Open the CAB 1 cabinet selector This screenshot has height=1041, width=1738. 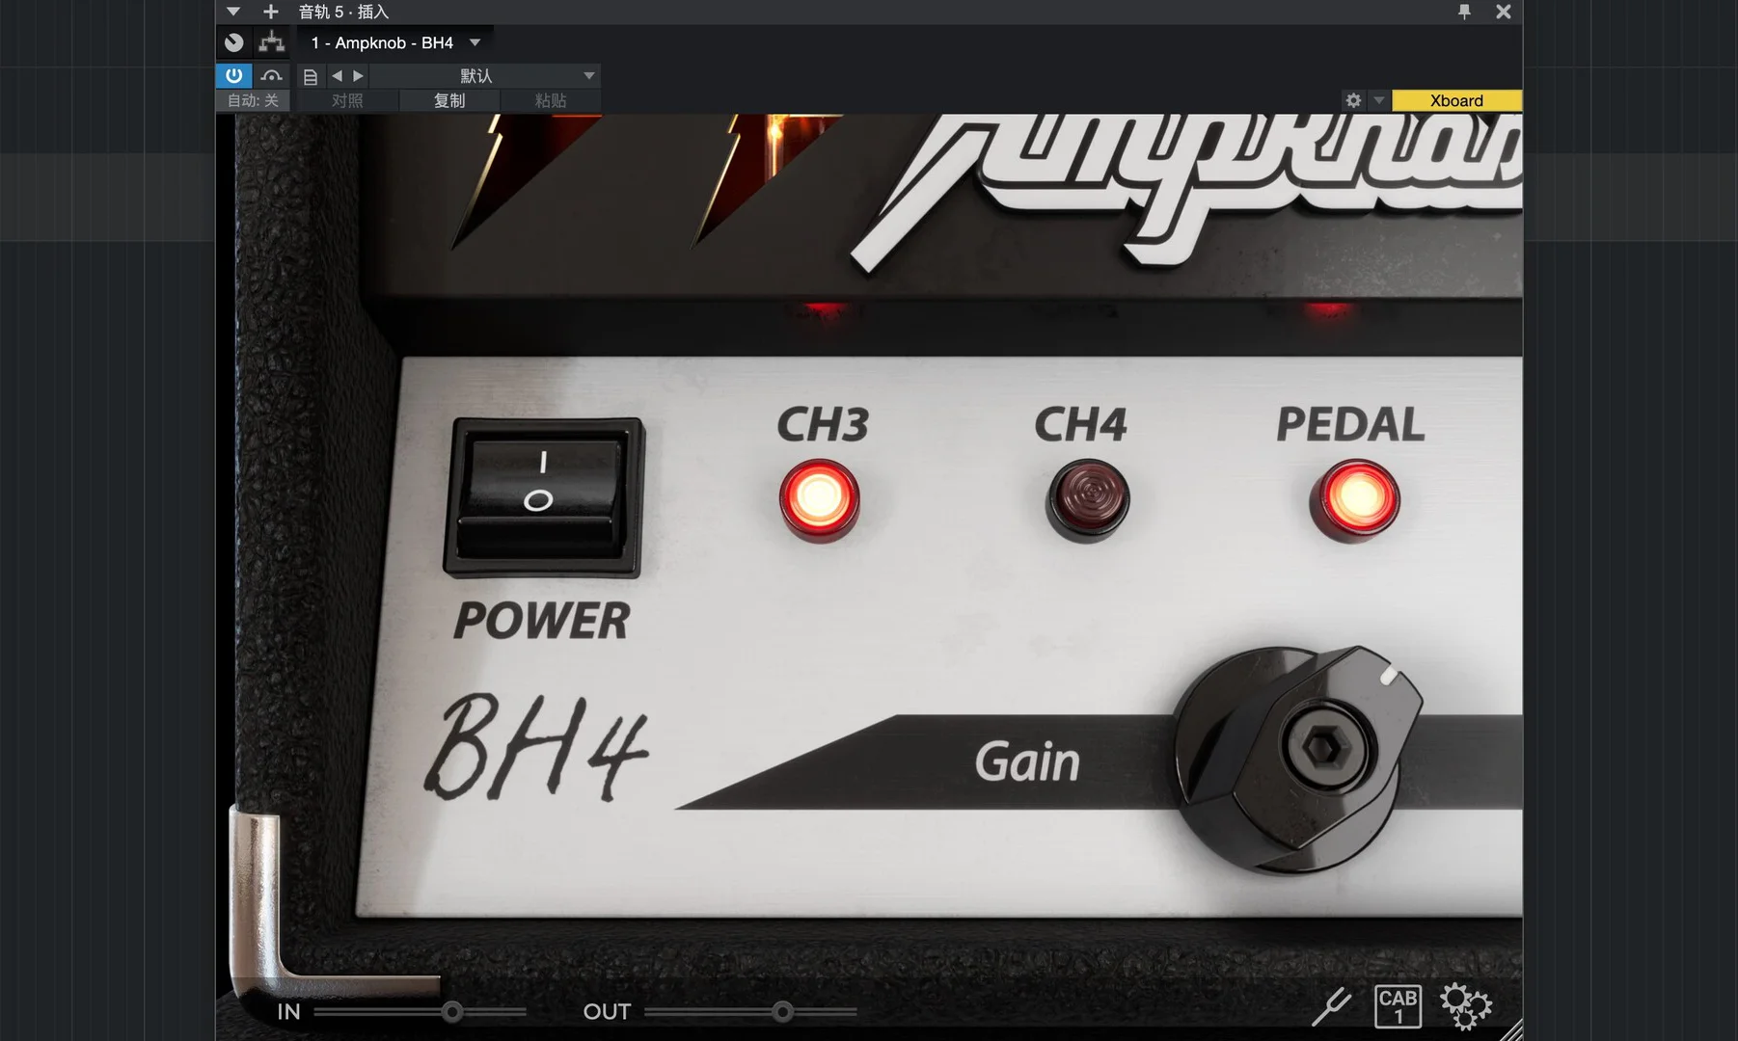click(1397, 1007)
